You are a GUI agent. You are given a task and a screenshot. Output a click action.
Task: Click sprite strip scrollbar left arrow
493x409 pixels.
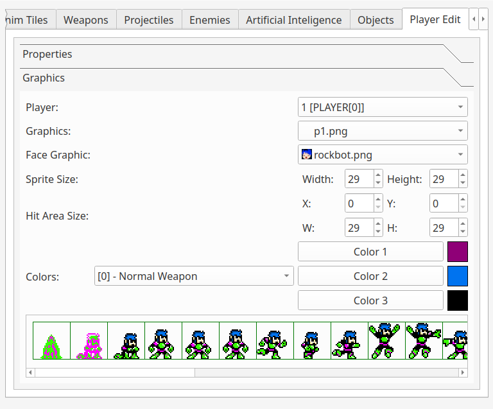click(x=31, y=372)
